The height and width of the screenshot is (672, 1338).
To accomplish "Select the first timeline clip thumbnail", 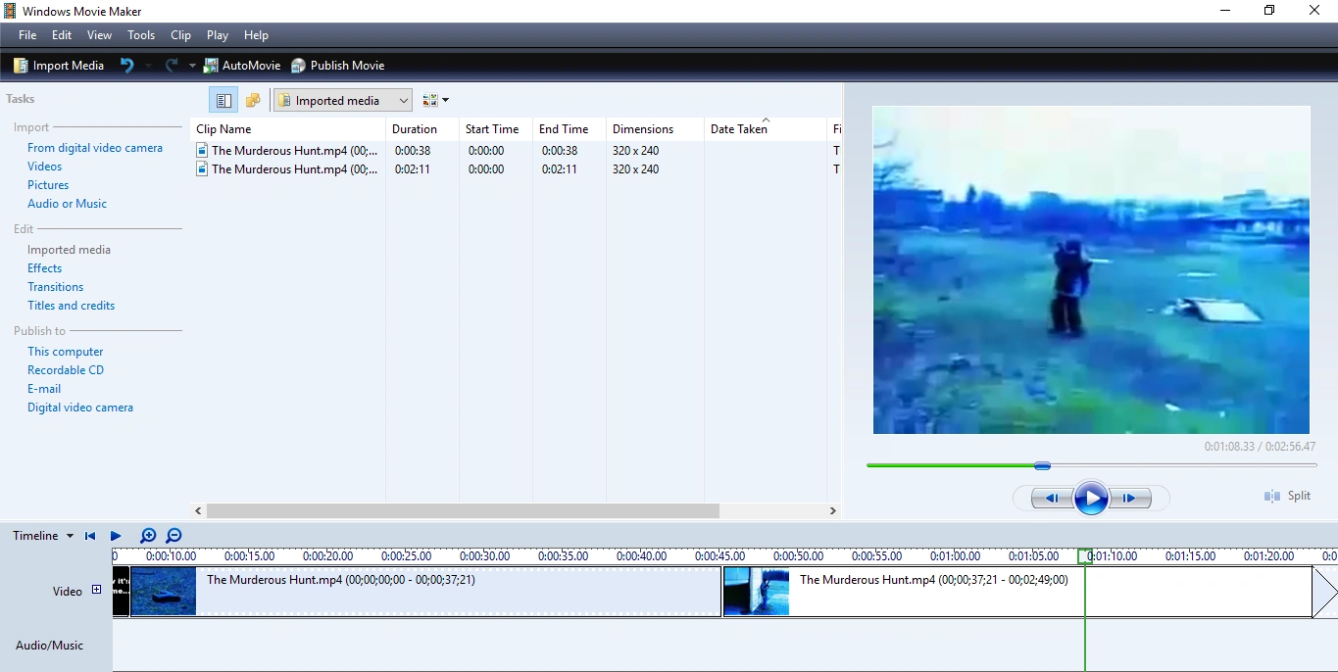I will click(x=163, y=592).
